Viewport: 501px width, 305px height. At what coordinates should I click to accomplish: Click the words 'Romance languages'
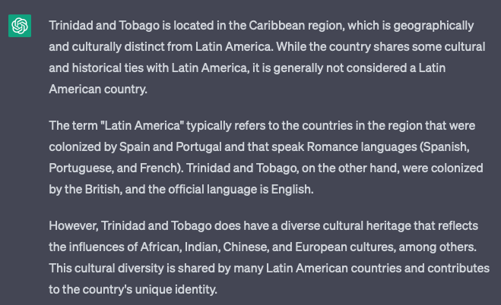click(x=362, y=147)
